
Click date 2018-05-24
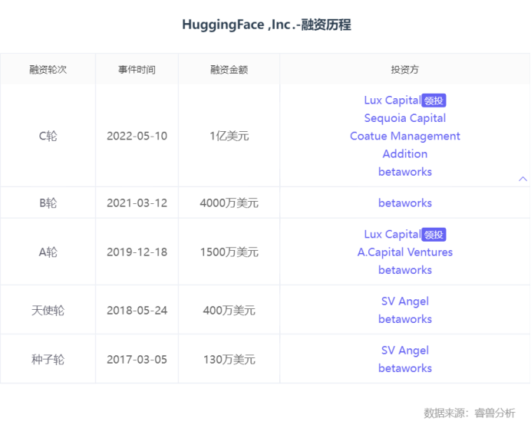click(137, 311)
